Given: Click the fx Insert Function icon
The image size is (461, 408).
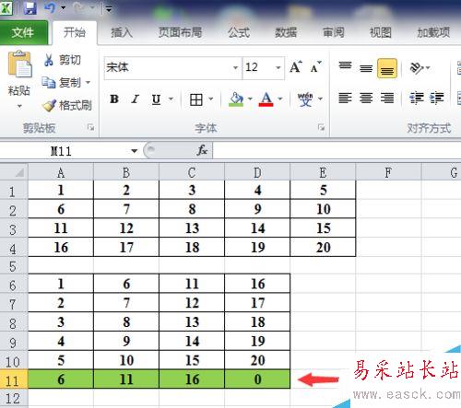Looking at the screenshot, I should point(202,151).
